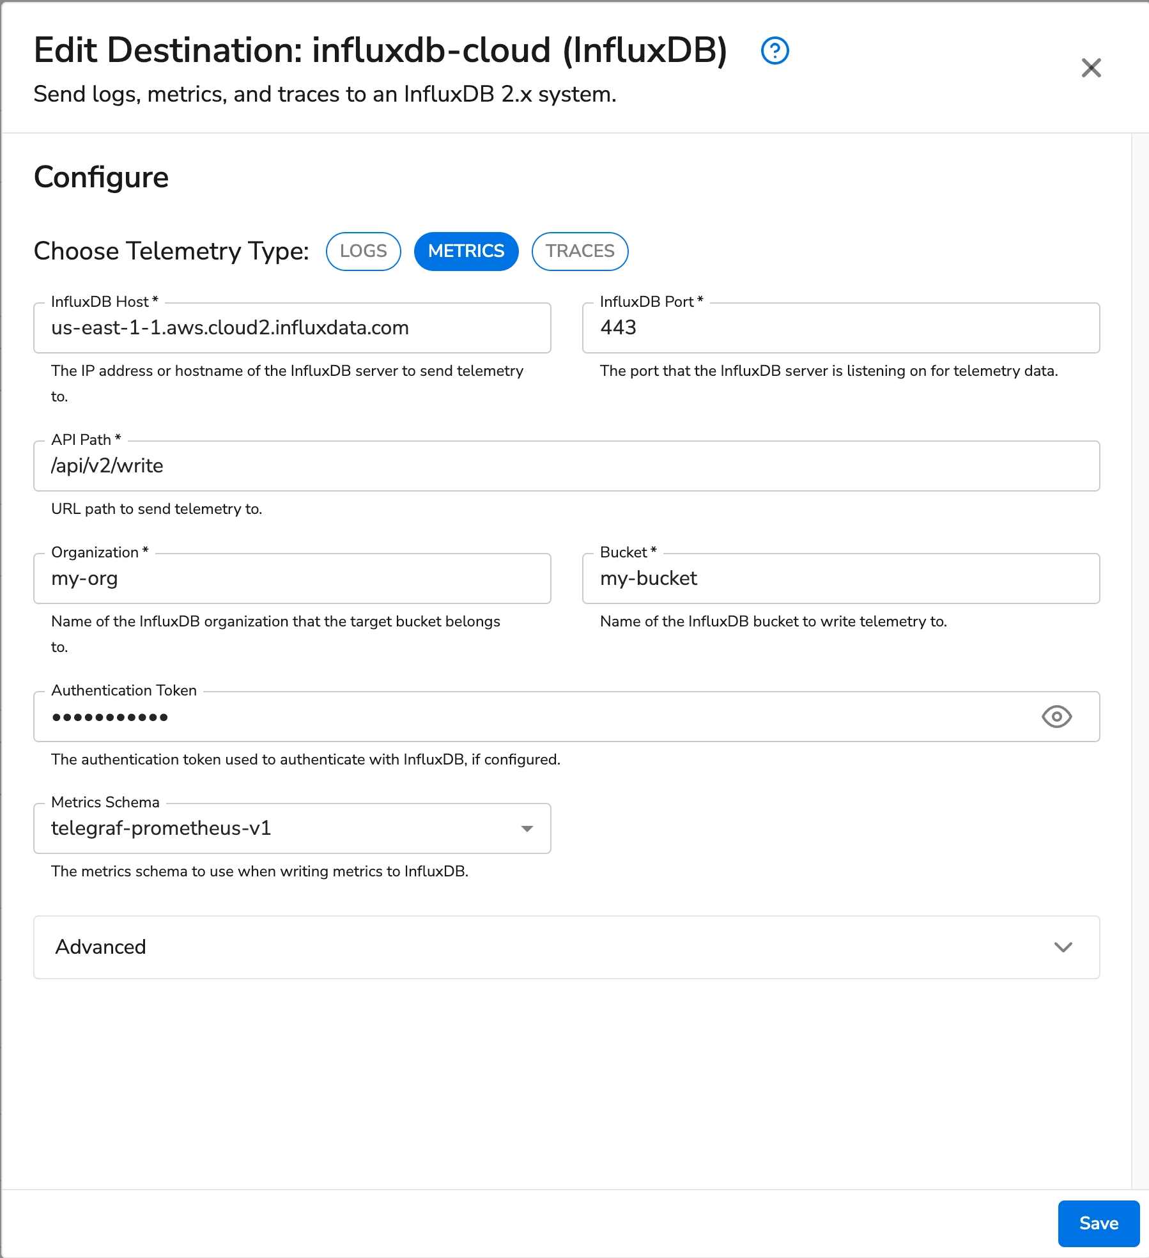Screen dimensions: 1149x1258
Task: Close the Edit Destination dialog
Action: click(x=1091, y=68)
